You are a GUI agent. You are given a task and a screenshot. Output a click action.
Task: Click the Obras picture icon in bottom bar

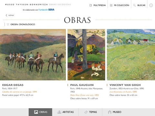tap(36, 112)
